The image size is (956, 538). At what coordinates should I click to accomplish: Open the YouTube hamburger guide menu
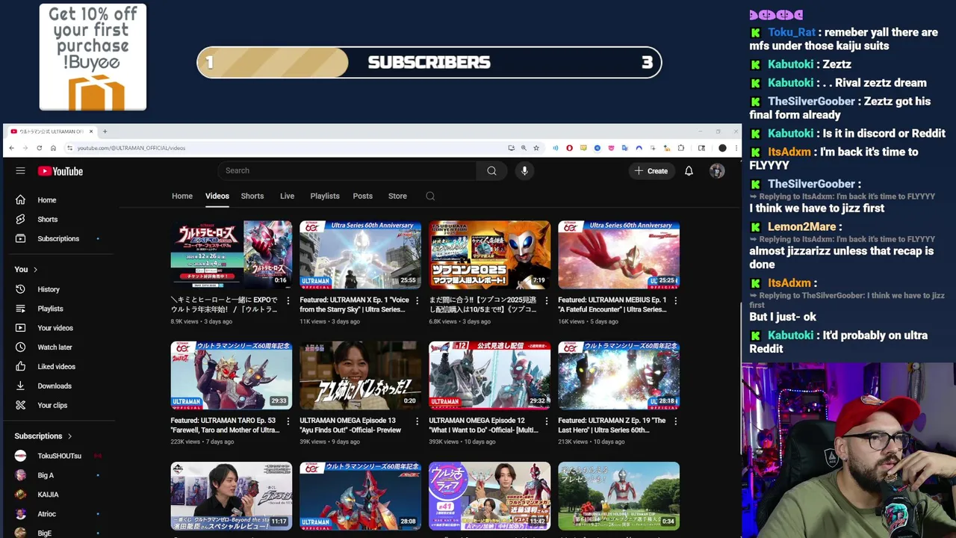[20, 171]
